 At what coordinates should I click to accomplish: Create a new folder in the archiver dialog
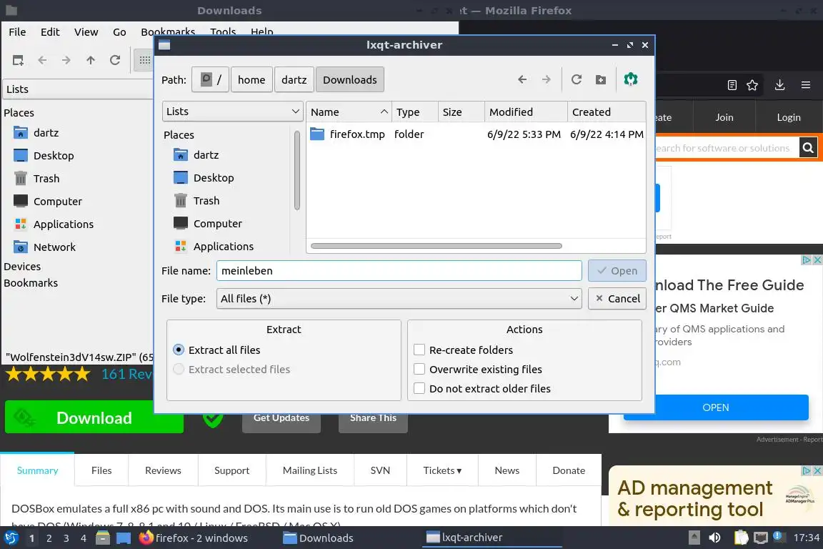601,79
